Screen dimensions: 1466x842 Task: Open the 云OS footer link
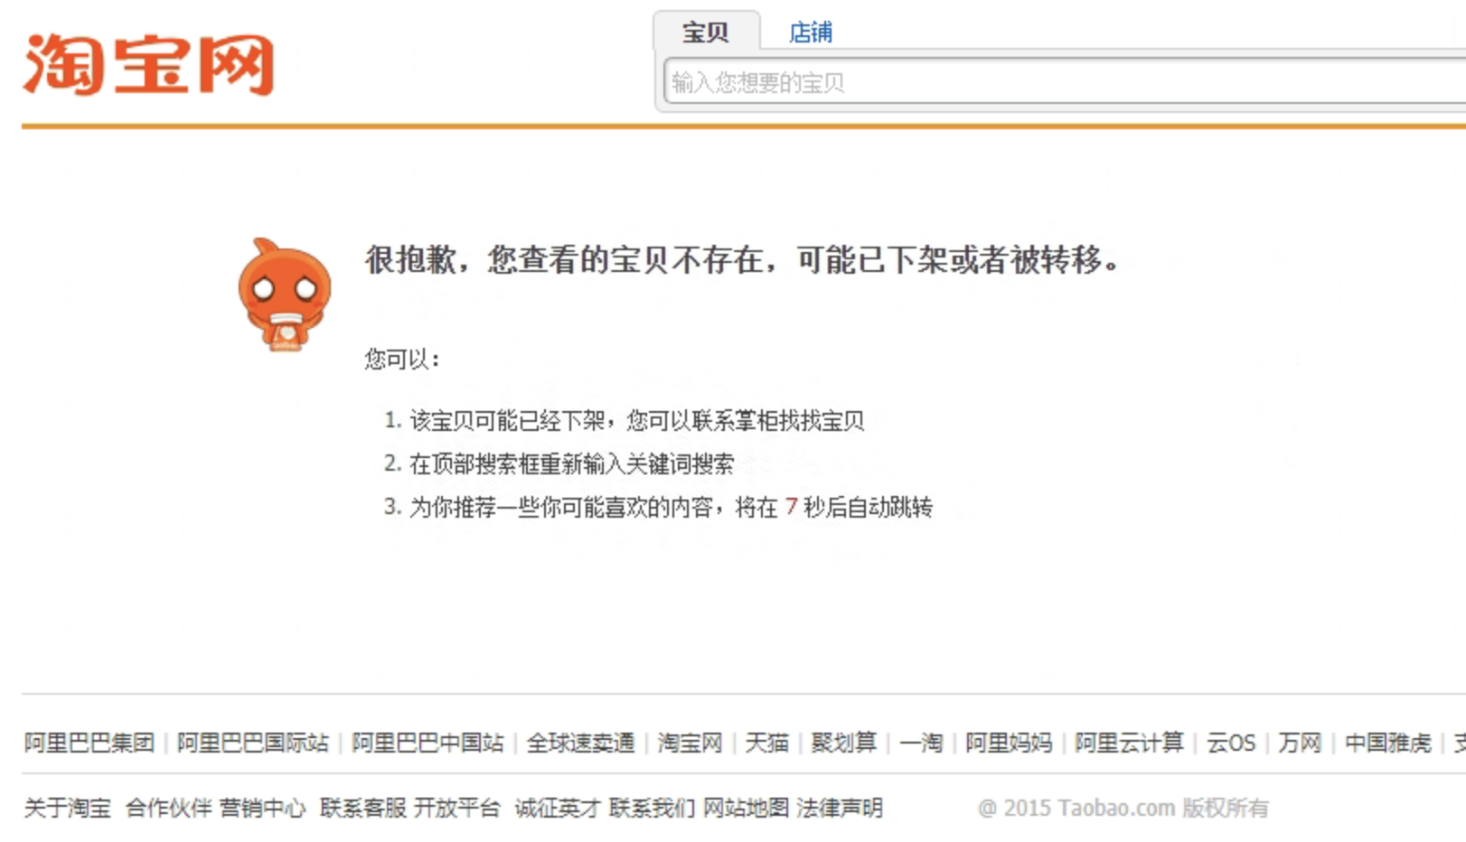click(x=1231, y=743)
